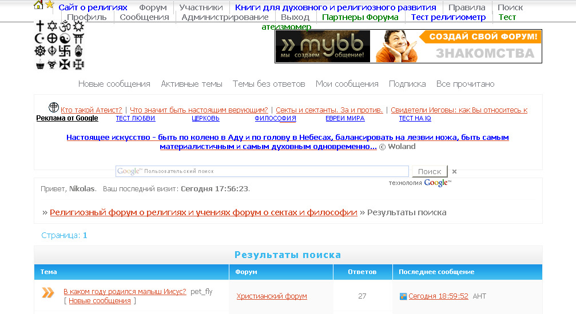This screenshot has height=314, width=576.
Task: Open 'Тест атеизмомер' link
Action: [x=507, y=17]
